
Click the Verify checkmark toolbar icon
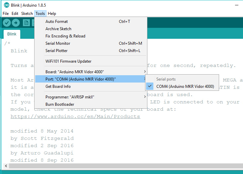tap(7, 23)
